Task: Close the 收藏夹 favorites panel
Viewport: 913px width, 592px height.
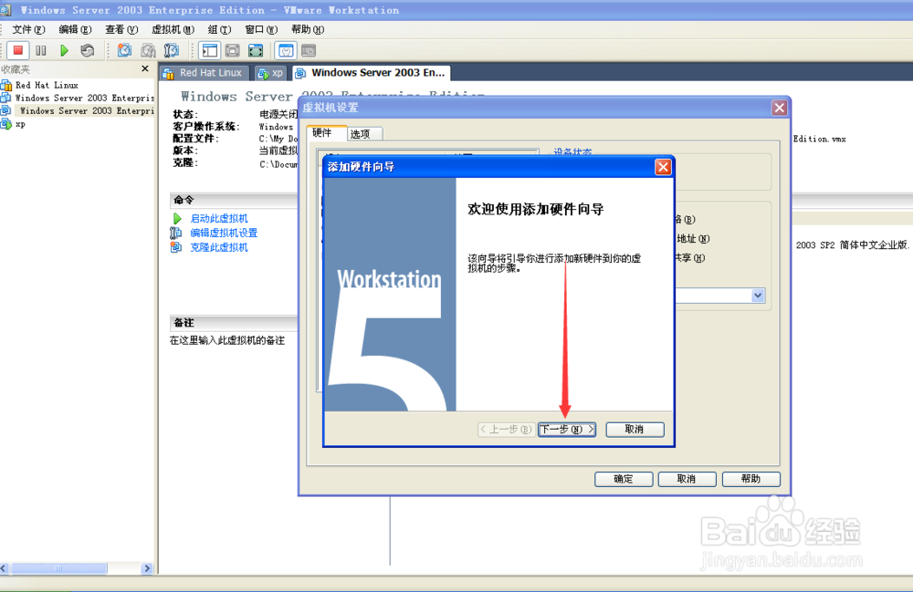Action: pos(145,68)
